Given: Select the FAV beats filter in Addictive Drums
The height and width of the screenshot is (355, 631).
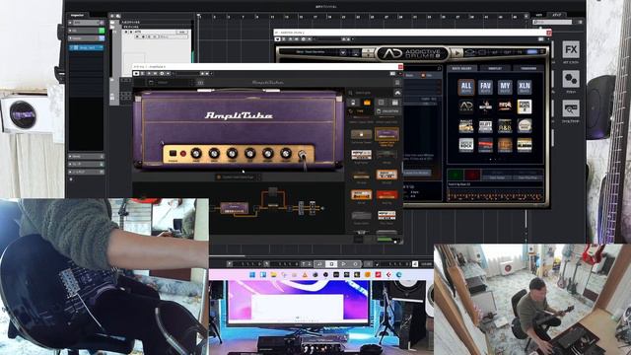Looking at the screenshot, I should (x=485, y=87).
